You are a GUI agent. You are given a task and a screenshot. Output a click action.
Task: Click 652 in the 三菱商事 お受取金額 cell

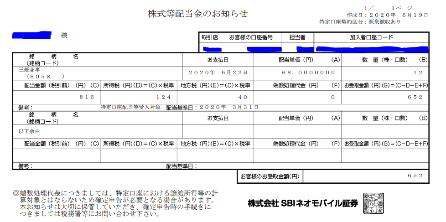(415, 97)
